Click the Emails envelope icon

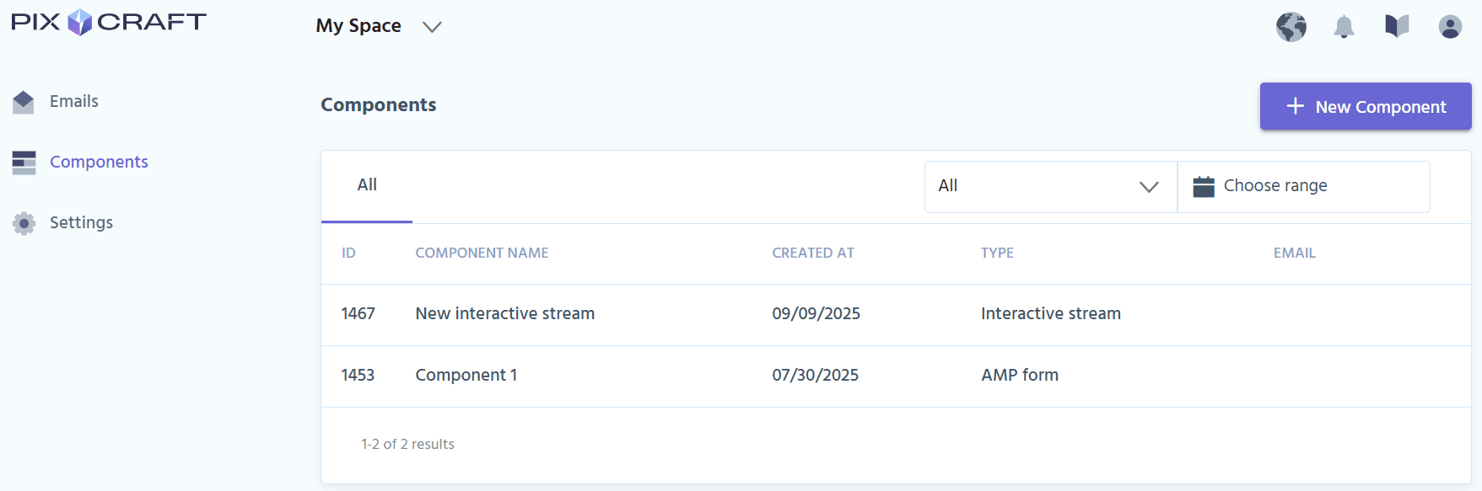click(x=24, y=102)
